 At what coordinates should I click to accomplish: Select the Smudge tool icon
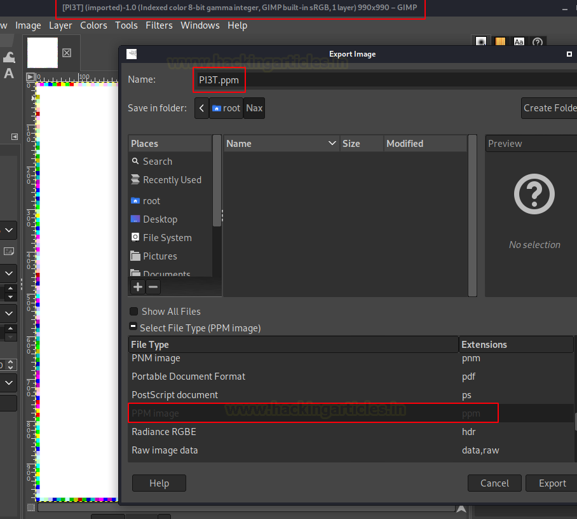[x=9, y=57]
